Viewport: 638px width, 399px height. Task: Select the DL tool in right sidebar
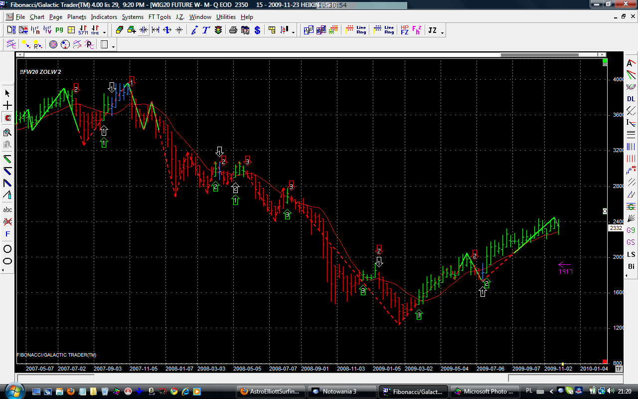pyautogui.click(x=631, y=99)
